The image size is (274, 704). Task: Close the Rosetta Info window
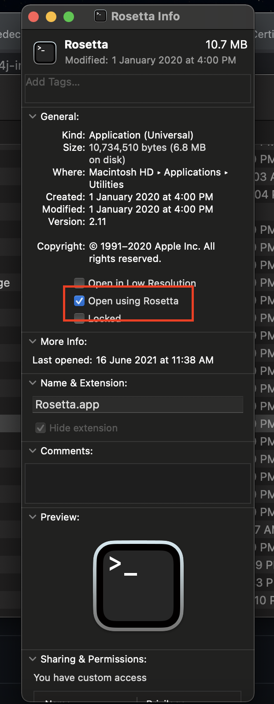point(33,17)
